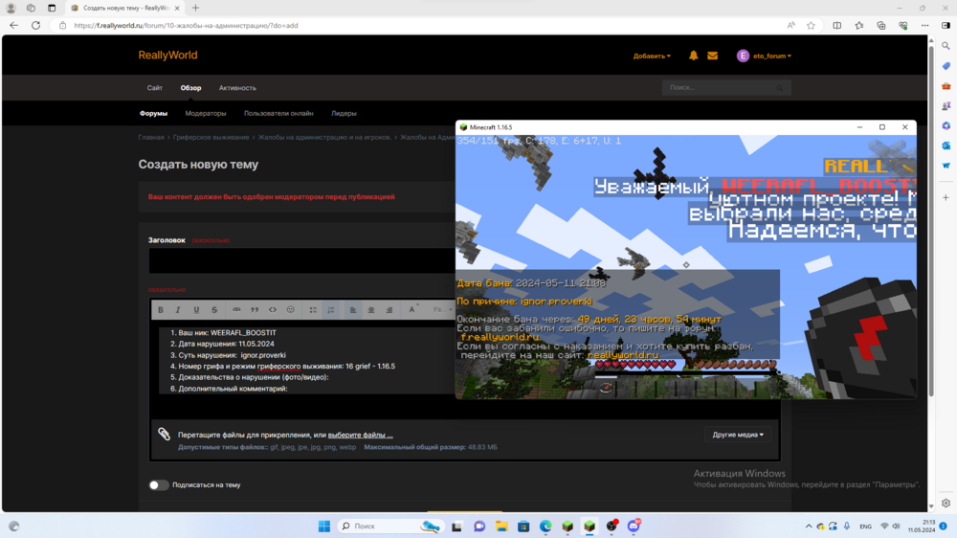Open the notifications bell
Screen dimensions: 957x538
pos(693,56)
